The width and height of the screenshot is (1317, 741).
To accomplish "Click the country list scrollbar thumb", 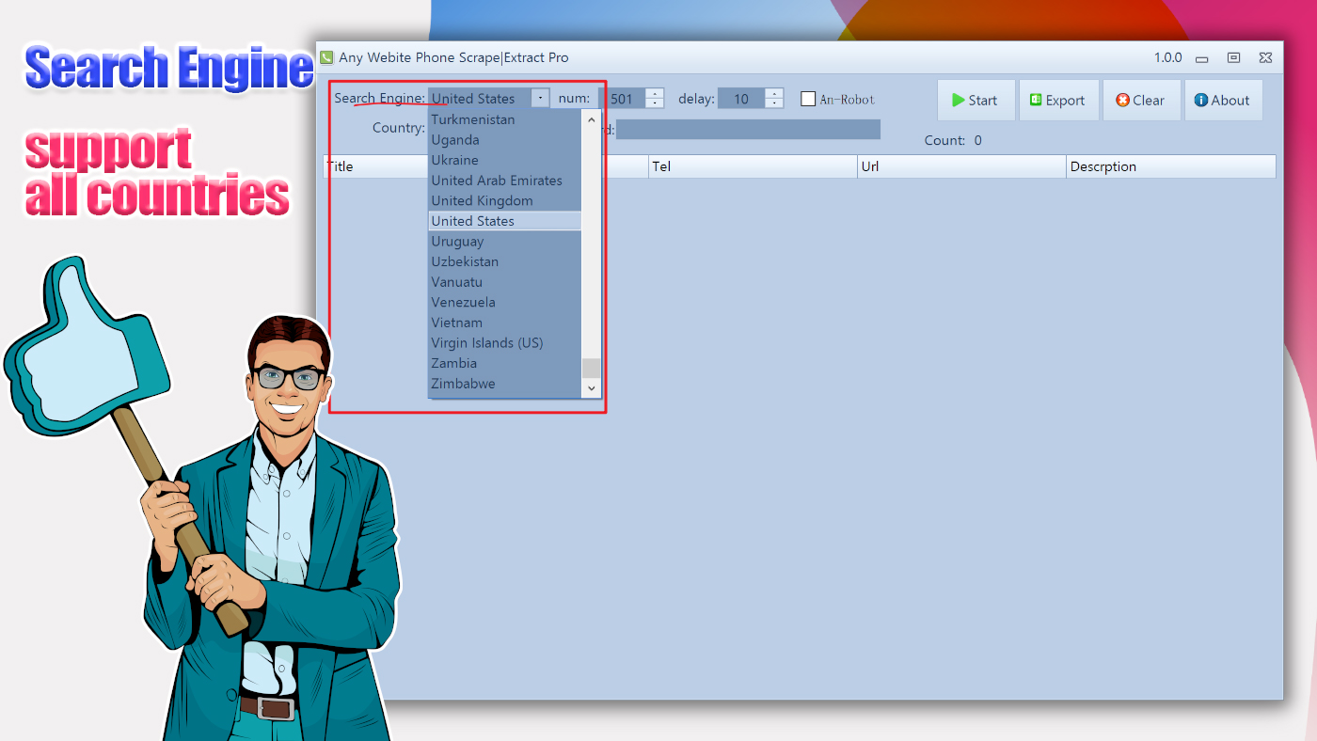I will click(x=591, y=367).
